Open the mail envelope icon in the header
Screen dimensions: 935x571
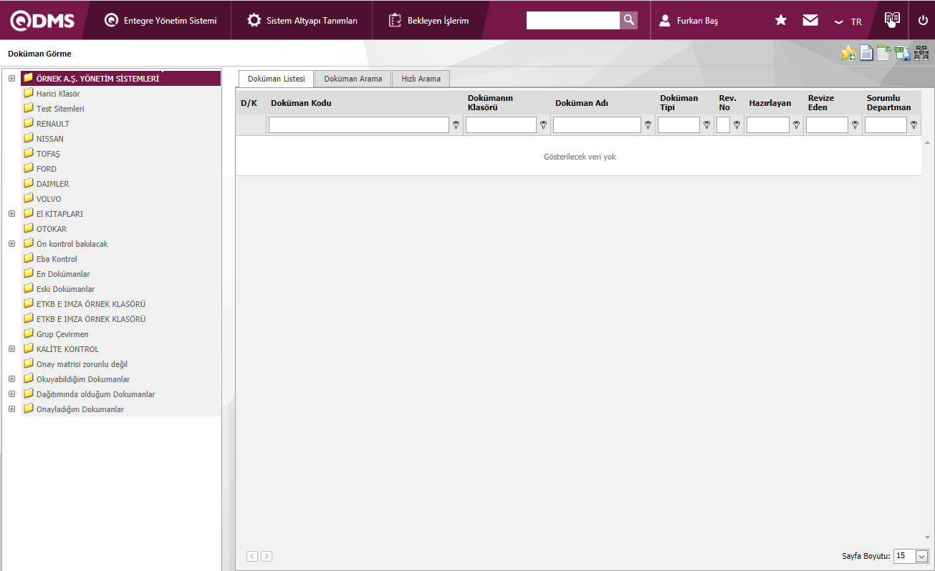point(810,20)
